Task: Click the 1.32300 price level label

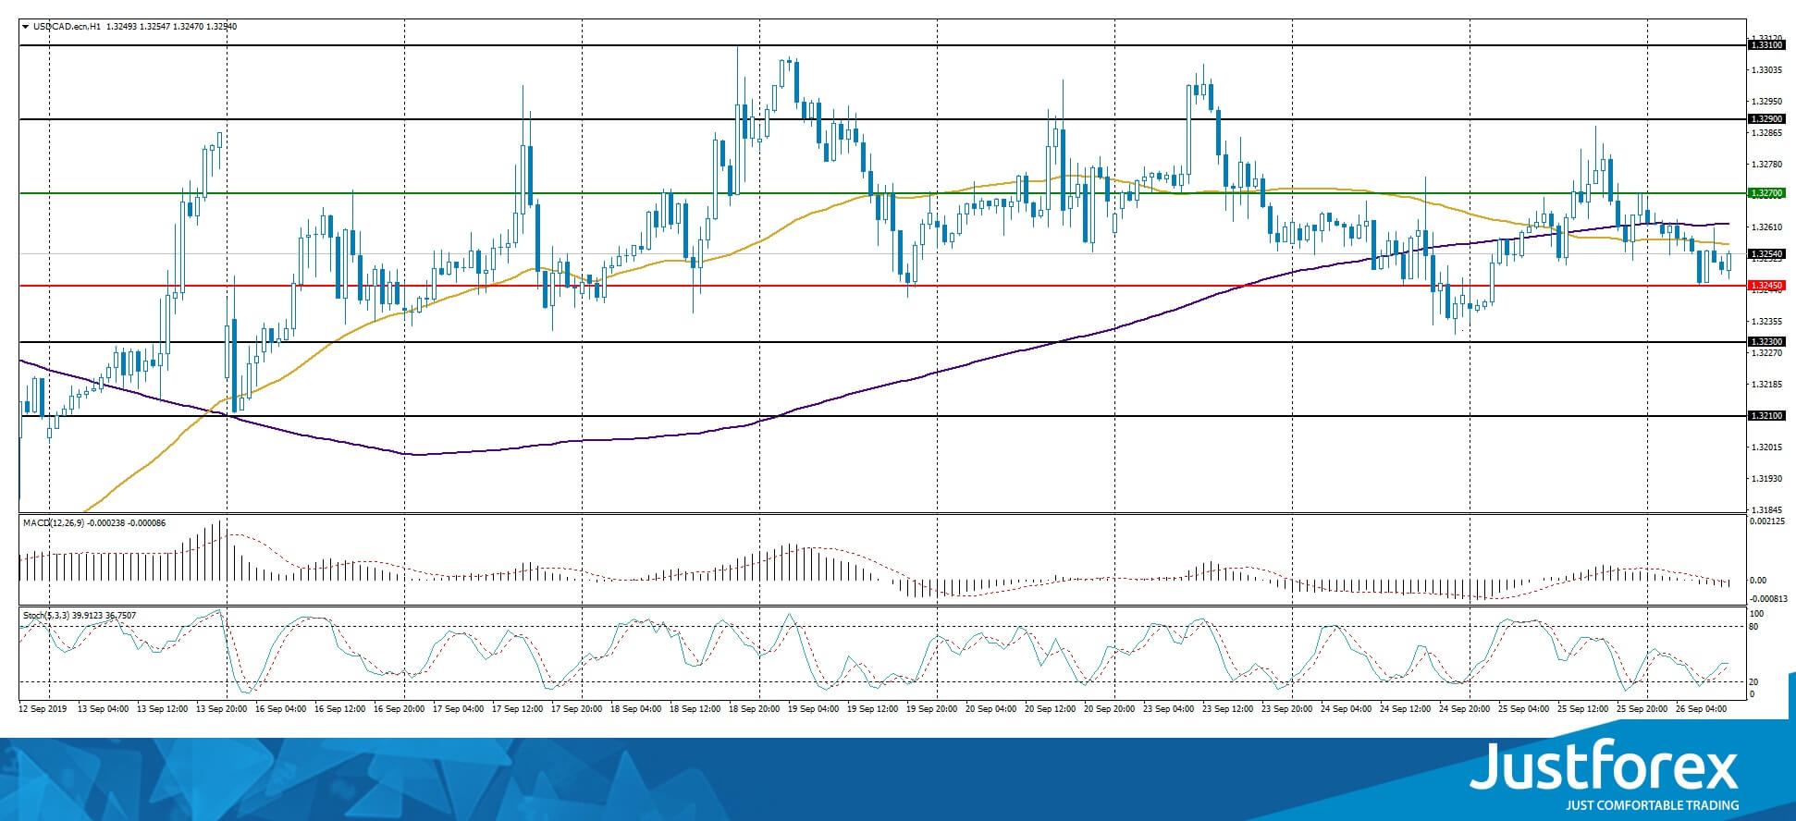Action: tap(1766, 342)
